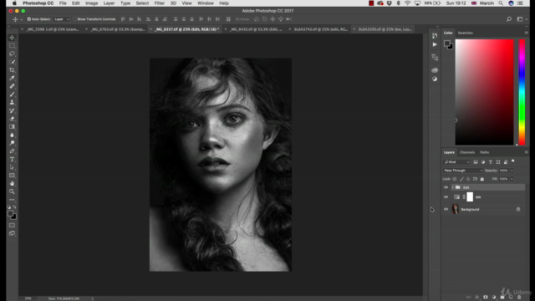The image size is (535, 301).
Task: Open the Color panel menu
Action: [x=526, y=33]
